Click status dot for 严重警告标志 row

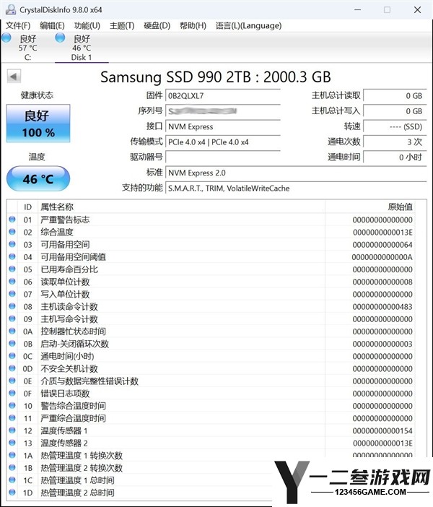coord(12,220)
